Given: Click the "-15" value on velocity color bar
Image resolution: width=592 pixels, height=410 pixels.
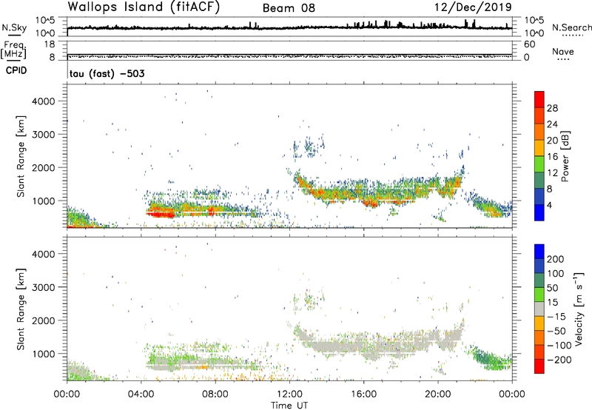Looking at the screenshot, I should pyautogui.click(x=556, y=316).
